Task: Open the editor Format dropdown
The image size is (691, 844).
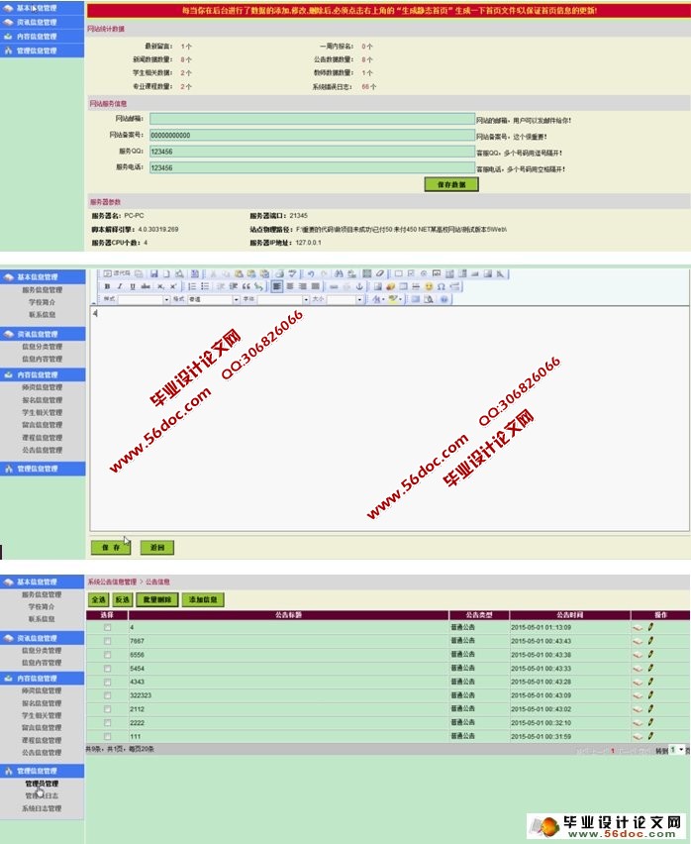Action: tap(214, 299)
